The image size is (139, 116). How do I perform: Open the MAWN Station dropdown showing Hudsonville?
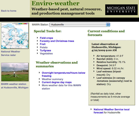80,24
